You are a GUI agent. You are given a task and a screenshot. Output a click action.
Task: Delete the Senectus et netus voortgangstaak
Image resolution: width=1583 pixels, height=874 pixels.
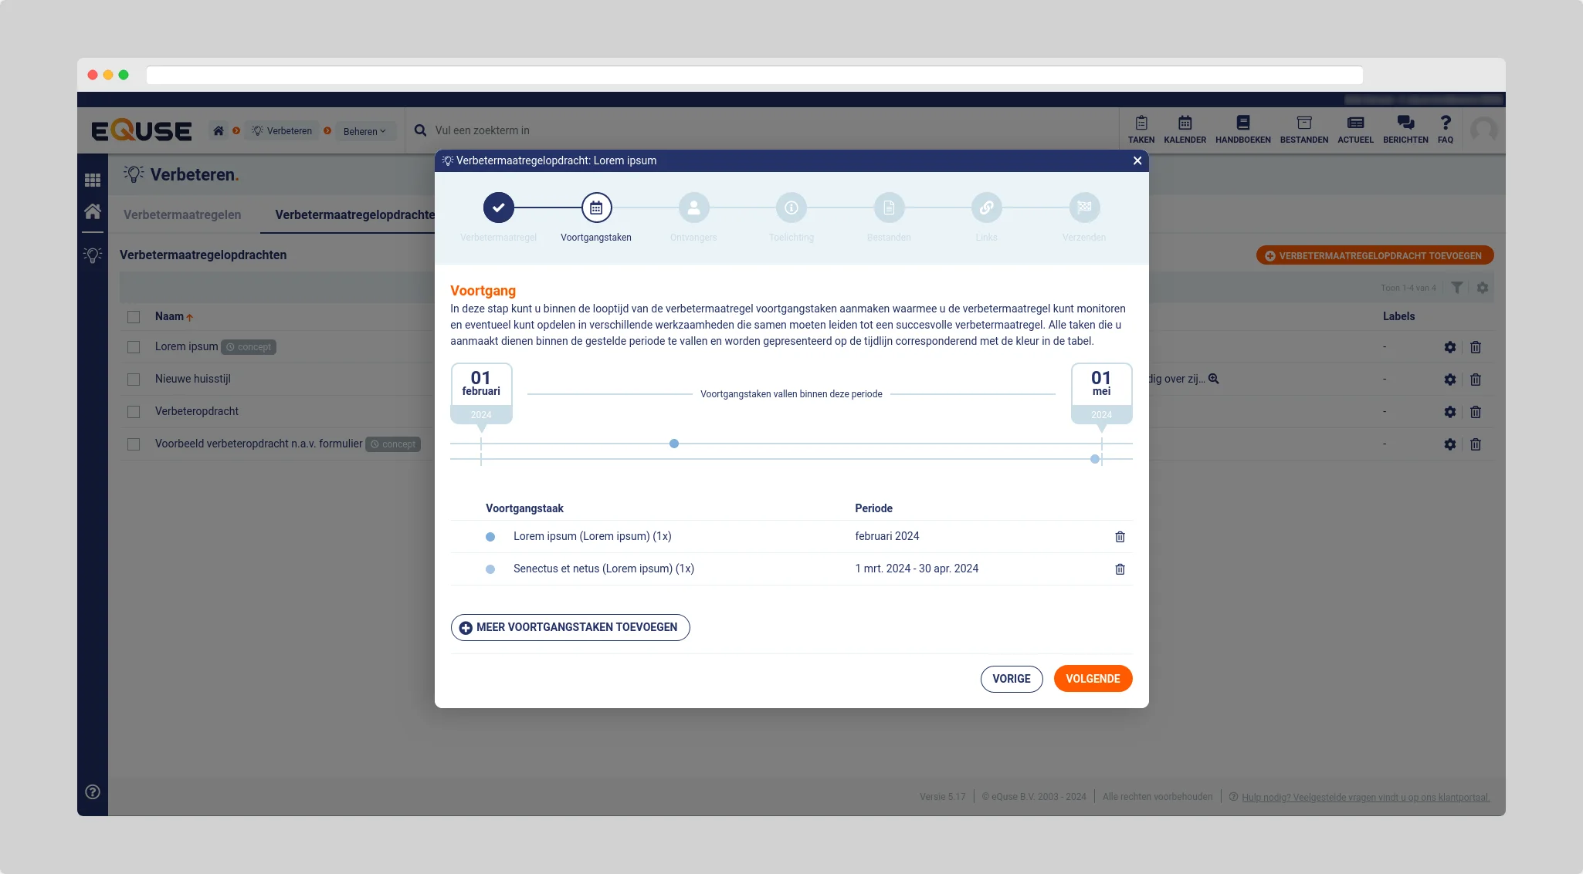click(1120, 569)
